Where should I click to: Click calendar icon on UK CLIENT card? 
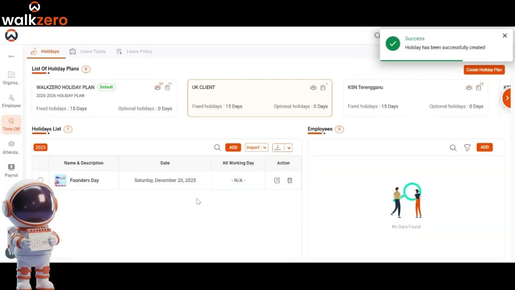[323, 87]
